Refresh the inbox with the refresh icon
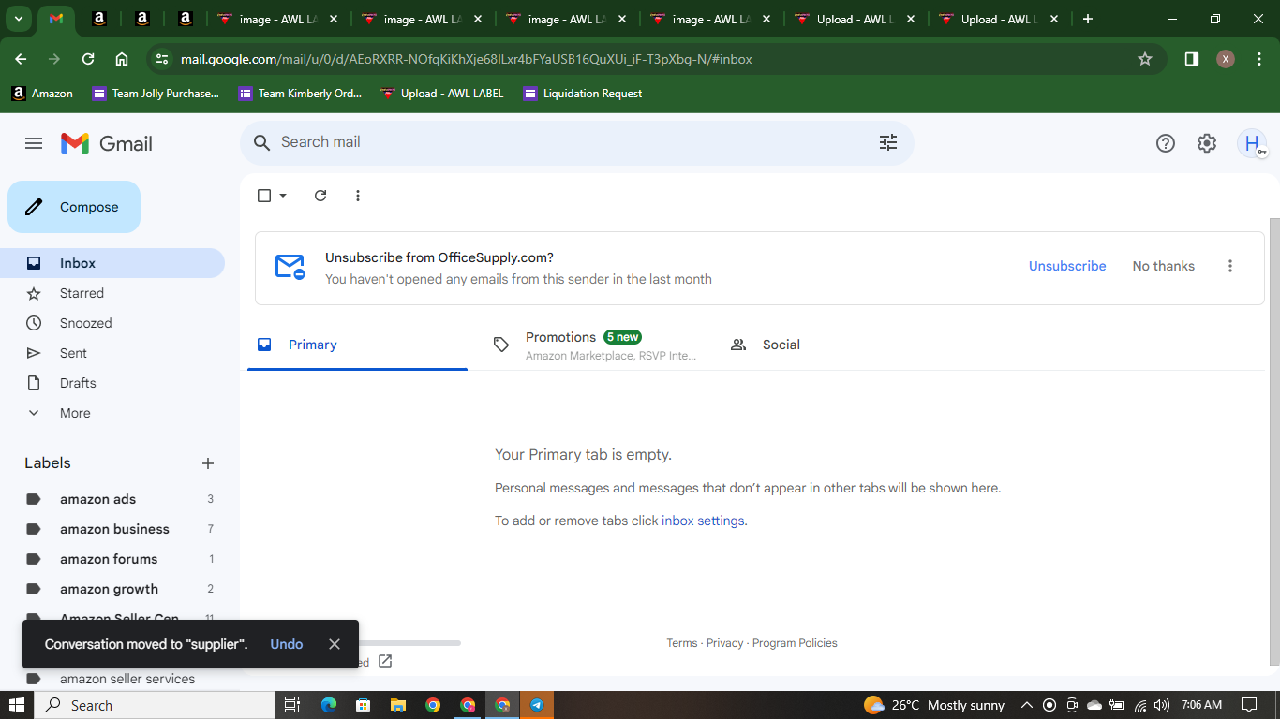The height and width of the screenshot is (719, 1280). (320, 196)
